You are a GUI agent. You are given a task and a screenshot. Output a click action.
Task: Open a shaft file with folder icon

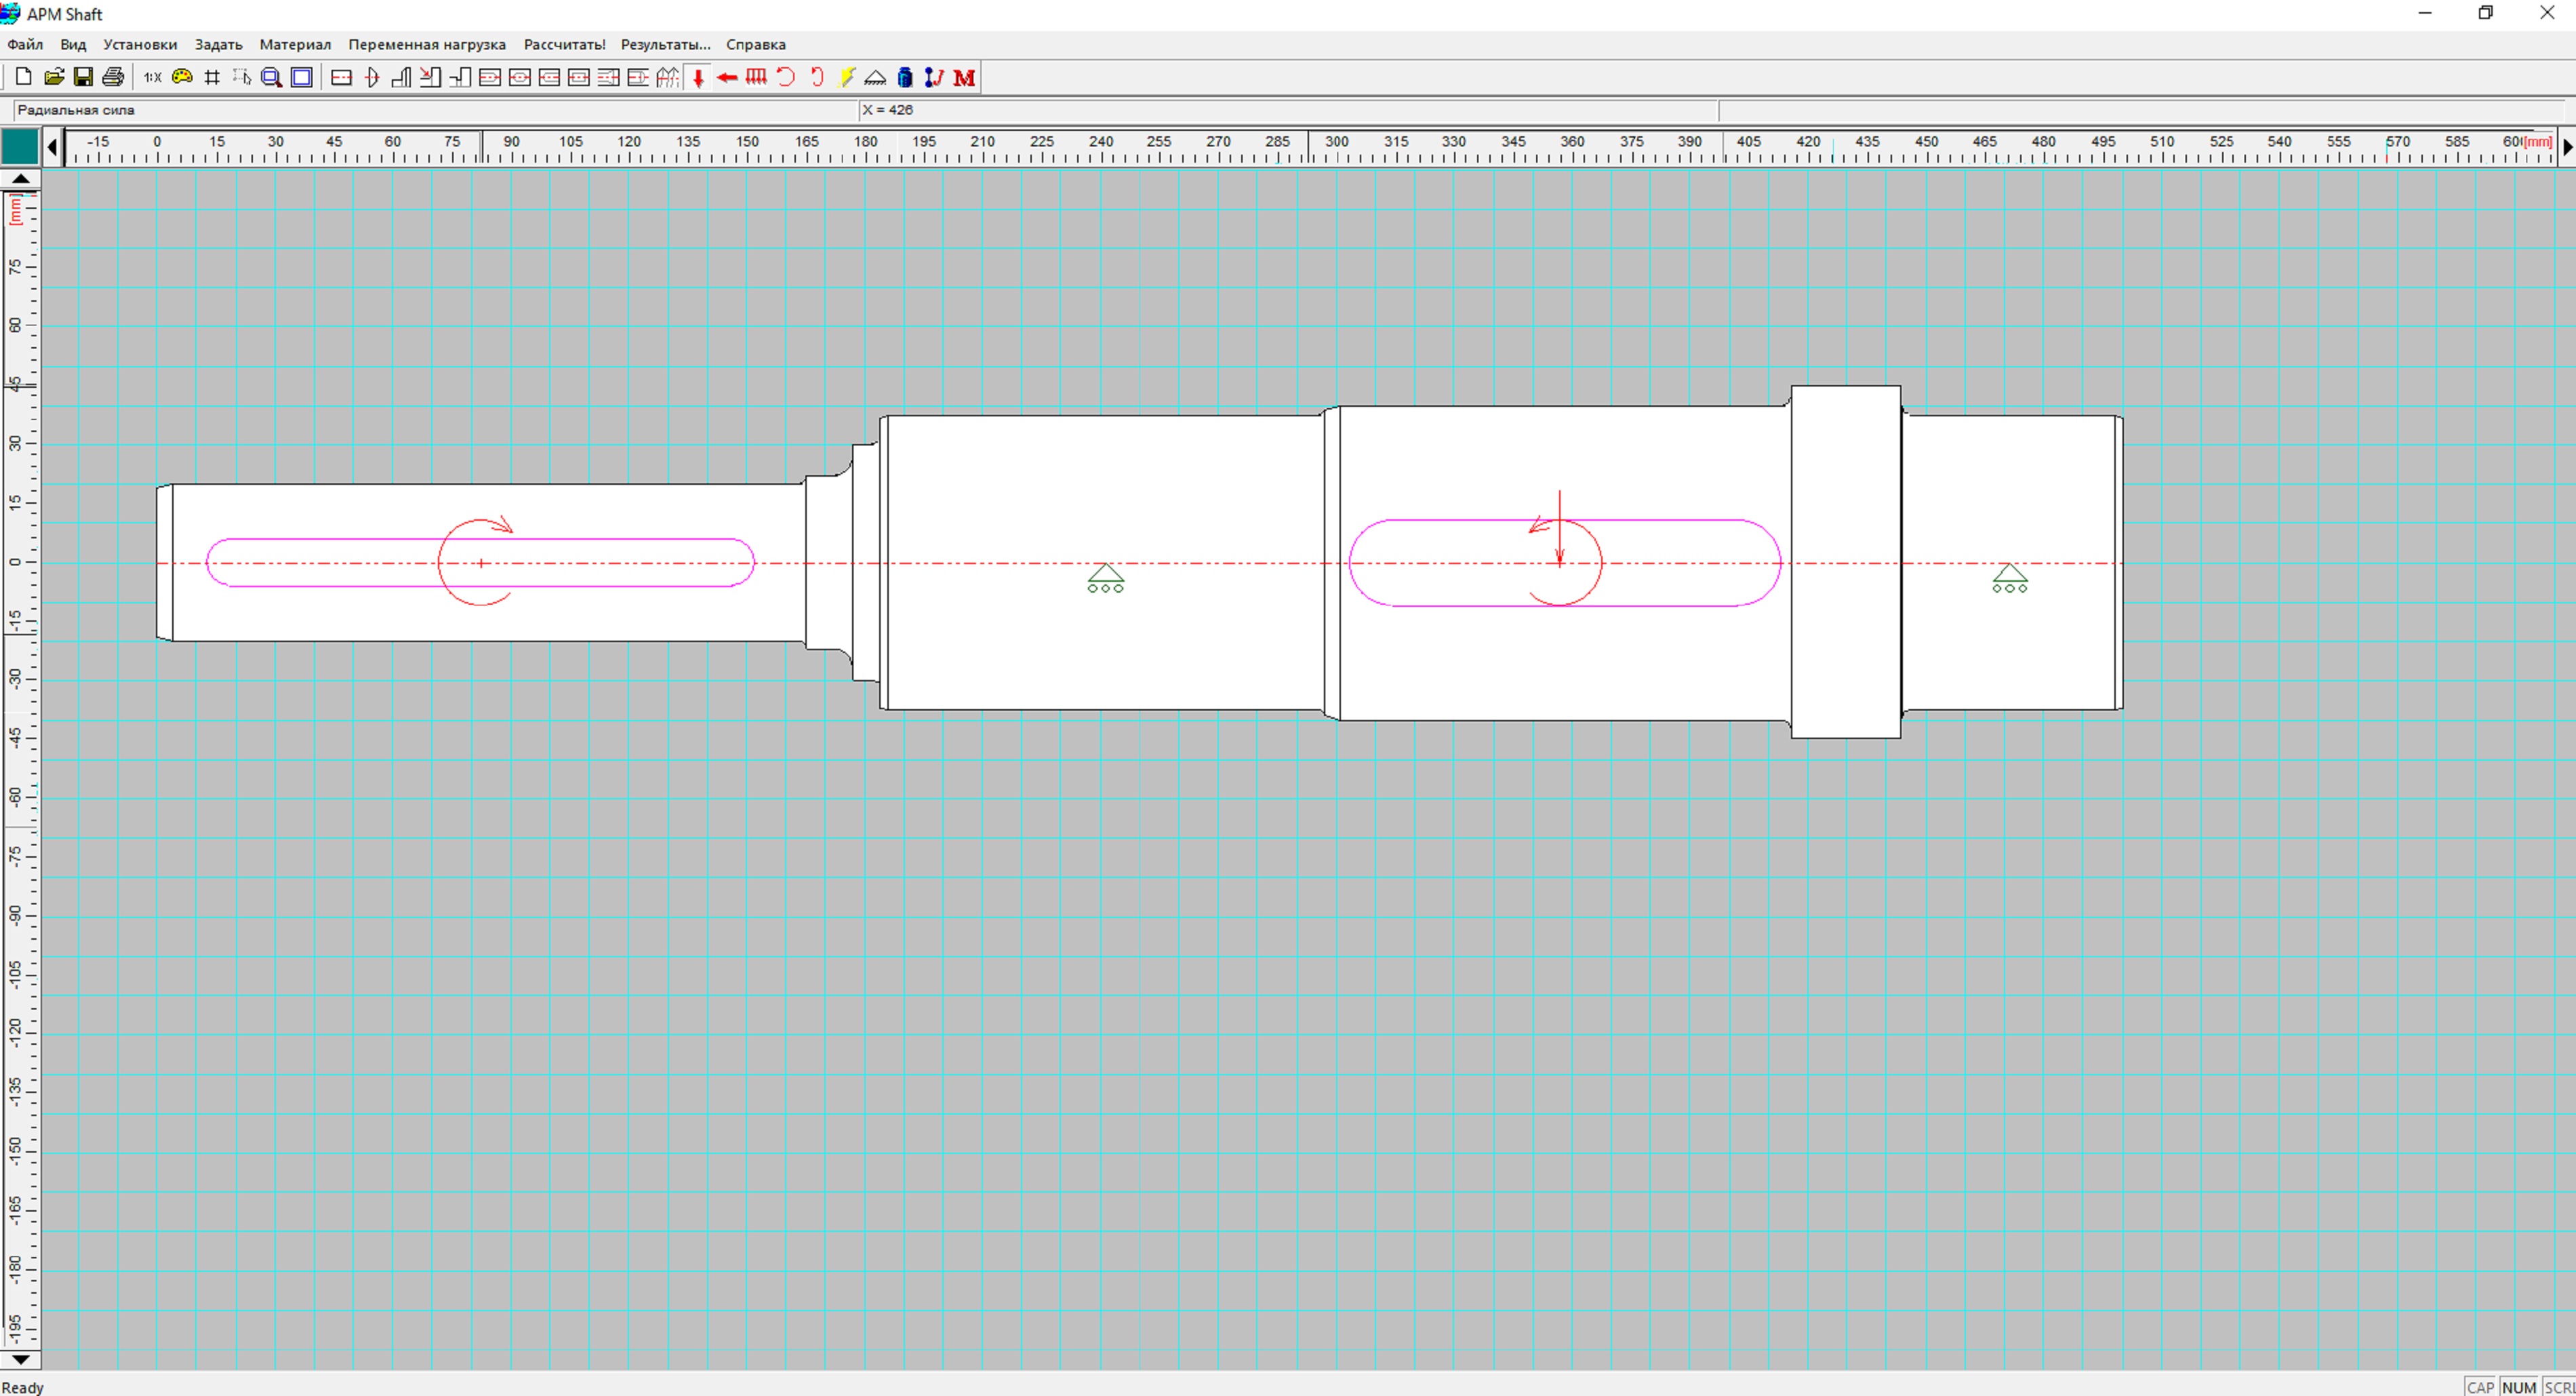tap(54, 77)
